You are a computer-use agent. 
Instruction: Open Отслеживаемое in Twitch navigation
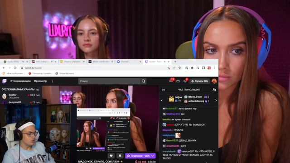(20, 81)
